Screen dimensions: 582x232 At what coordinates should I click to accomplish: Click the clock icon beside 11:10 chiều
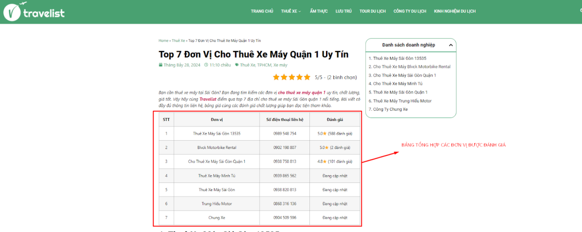[x=206, y=65]
